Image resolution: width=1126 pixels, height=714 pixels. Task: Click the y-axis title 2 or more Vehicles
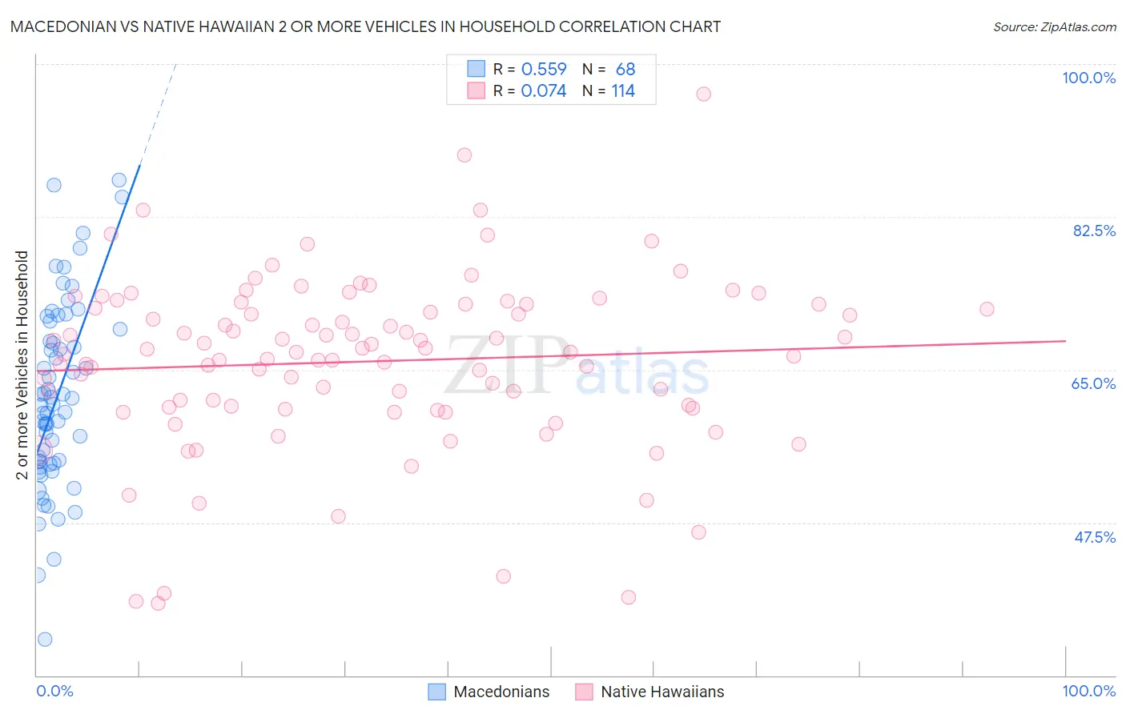coord(22,365)
